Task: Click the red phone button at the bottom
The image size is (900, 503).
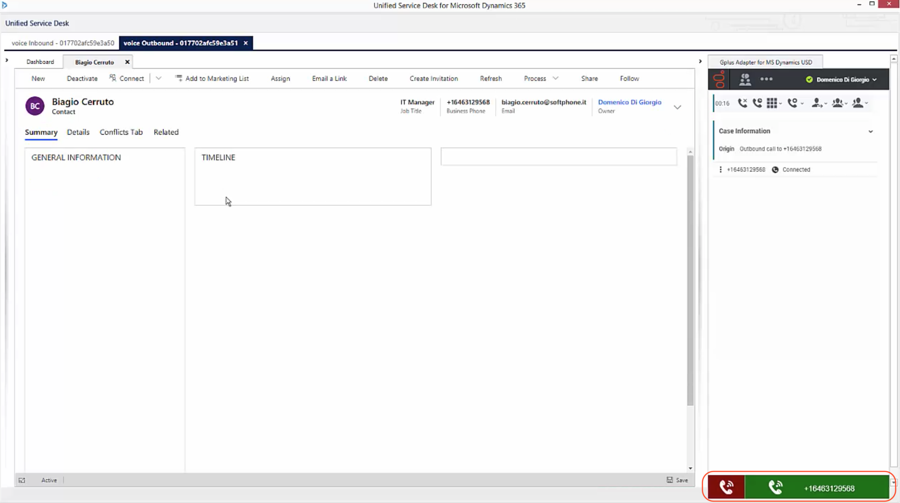Action: point(726,487)
